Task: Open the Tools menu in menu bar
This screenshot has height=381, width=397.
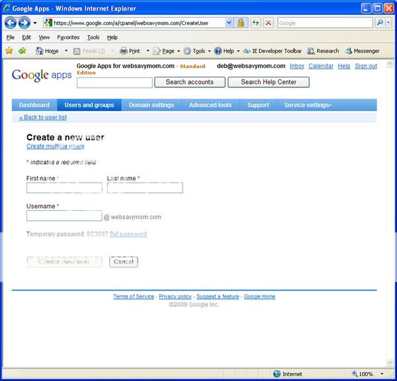Action: click(93, 38)
